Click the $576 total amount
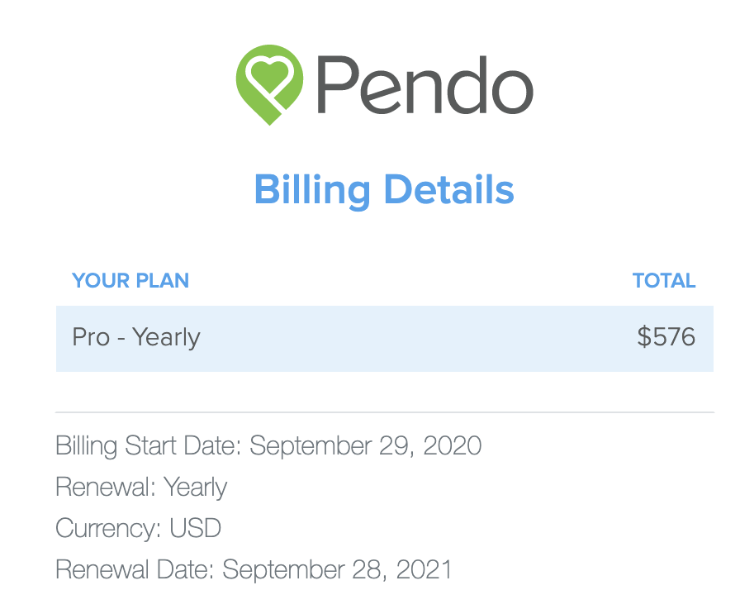 click(x=666, y=337)
